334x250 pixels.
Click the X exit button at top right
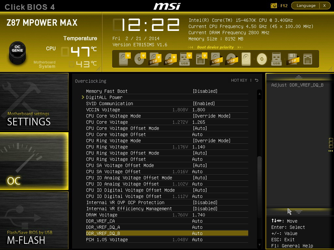325,6
